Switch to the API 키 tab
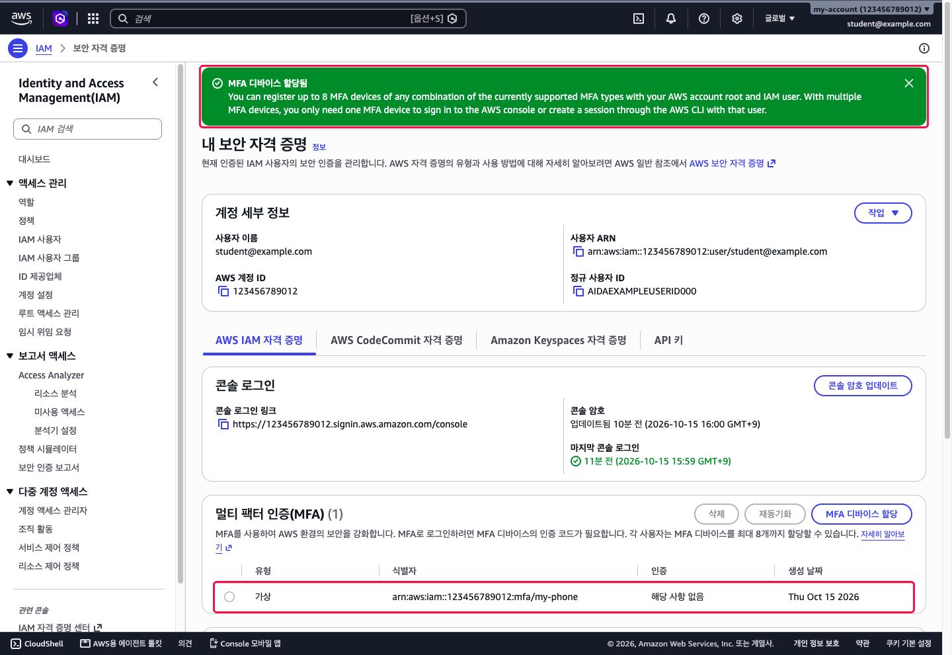The image size is (952, 655). (668, 340)
